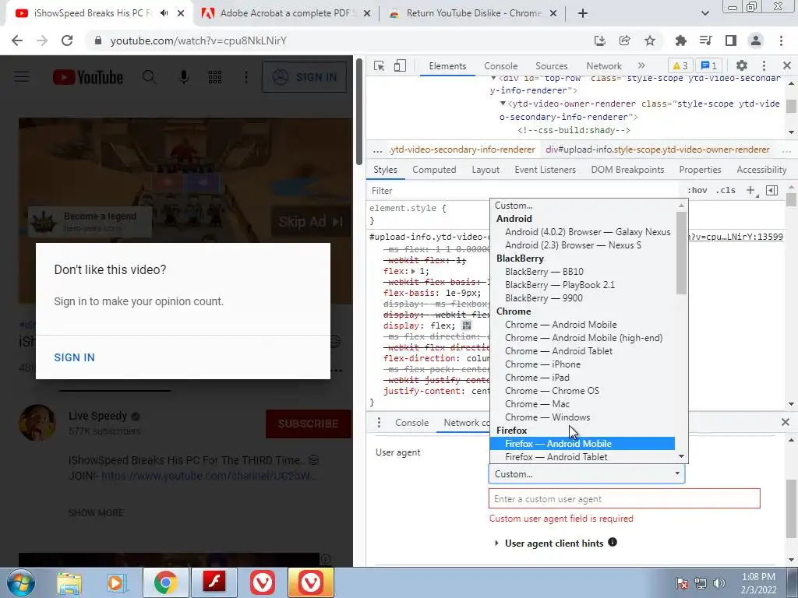Show warnings count badge in DevTools
The height and width of the screenshot is (598, 798).
680,65
